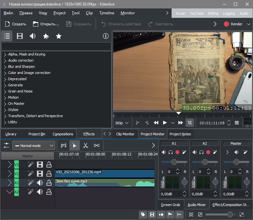Screen dimensions: 253x220
Task: Click the Открыть (Open) button
Action: 46,24
